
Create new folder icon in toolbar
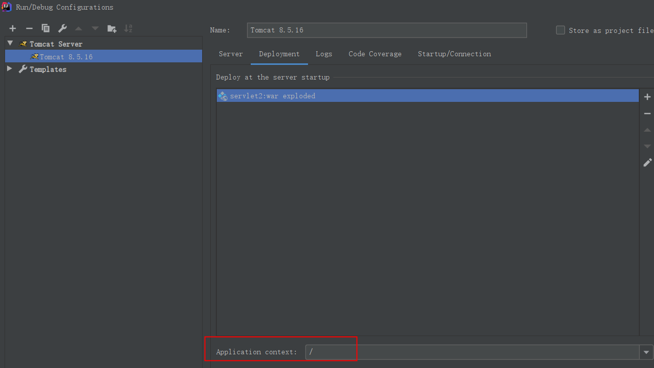(111, 28)
